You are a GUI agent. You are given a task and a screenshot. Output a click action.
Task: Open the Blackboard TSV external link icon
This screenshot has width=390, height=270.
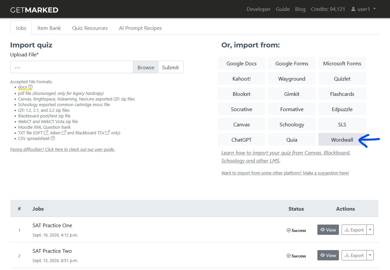pos(108,133)
